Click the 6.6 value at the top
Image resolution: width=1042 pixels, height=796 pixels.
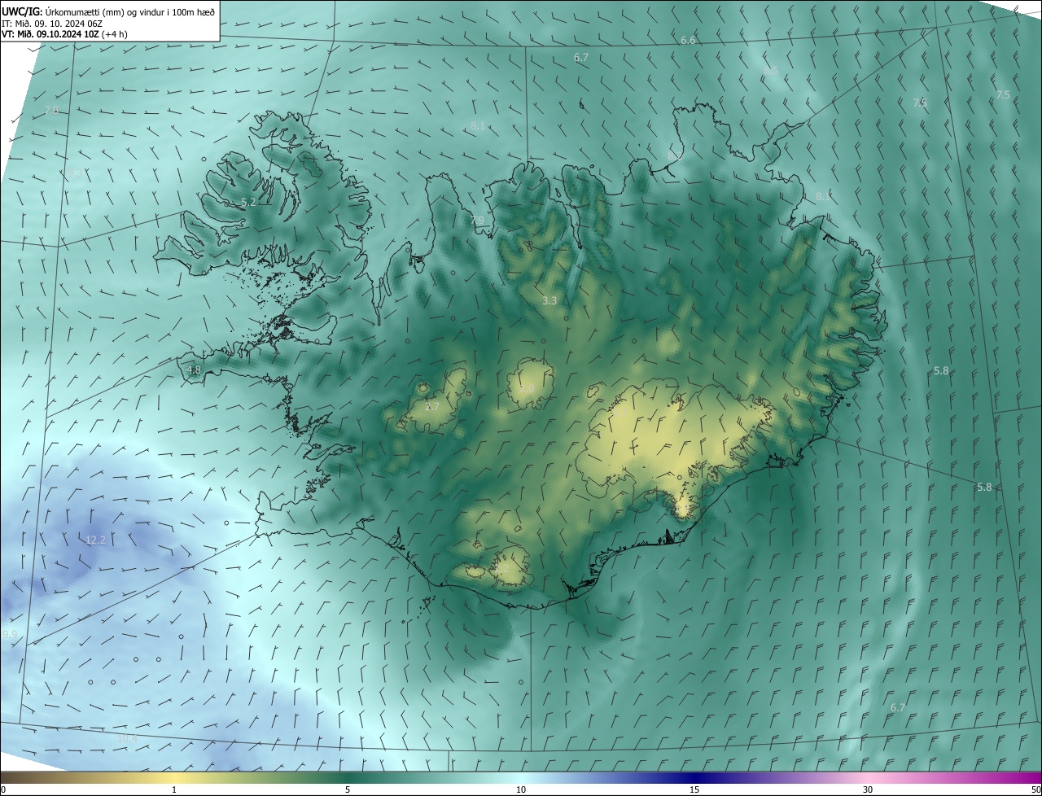tap(688, 40)
